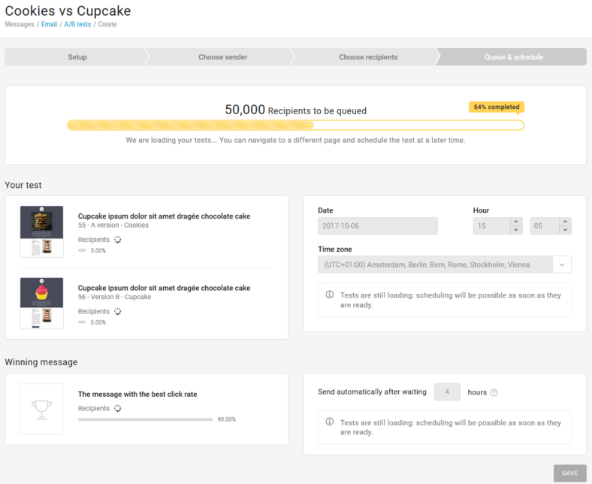Click the trophy icon in Winning message
Viewport: 592px width, 484px height.
41,409
